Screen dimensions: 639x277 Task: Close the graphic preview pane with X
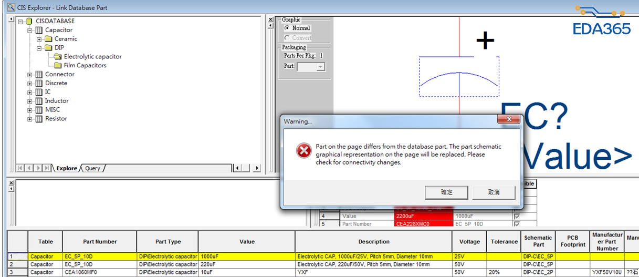pos(270,20)
